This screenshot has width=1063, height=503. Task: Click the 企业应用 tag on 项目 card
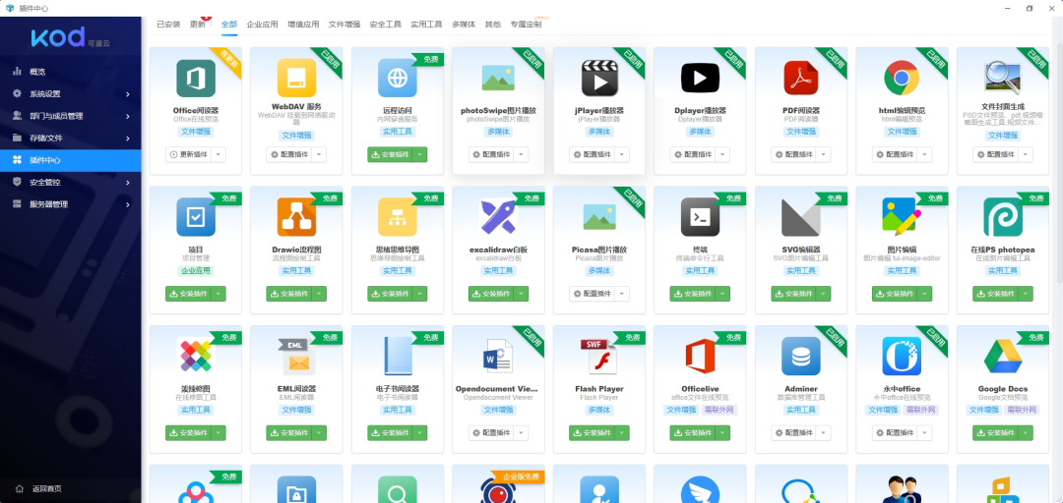click(x=196, y=271)
